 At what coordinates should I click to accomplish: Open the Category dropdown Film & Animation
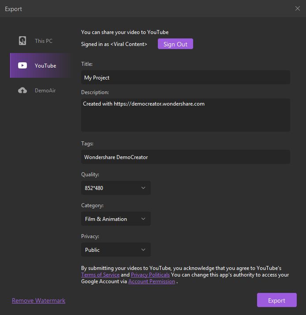click(x=116, y=219)
